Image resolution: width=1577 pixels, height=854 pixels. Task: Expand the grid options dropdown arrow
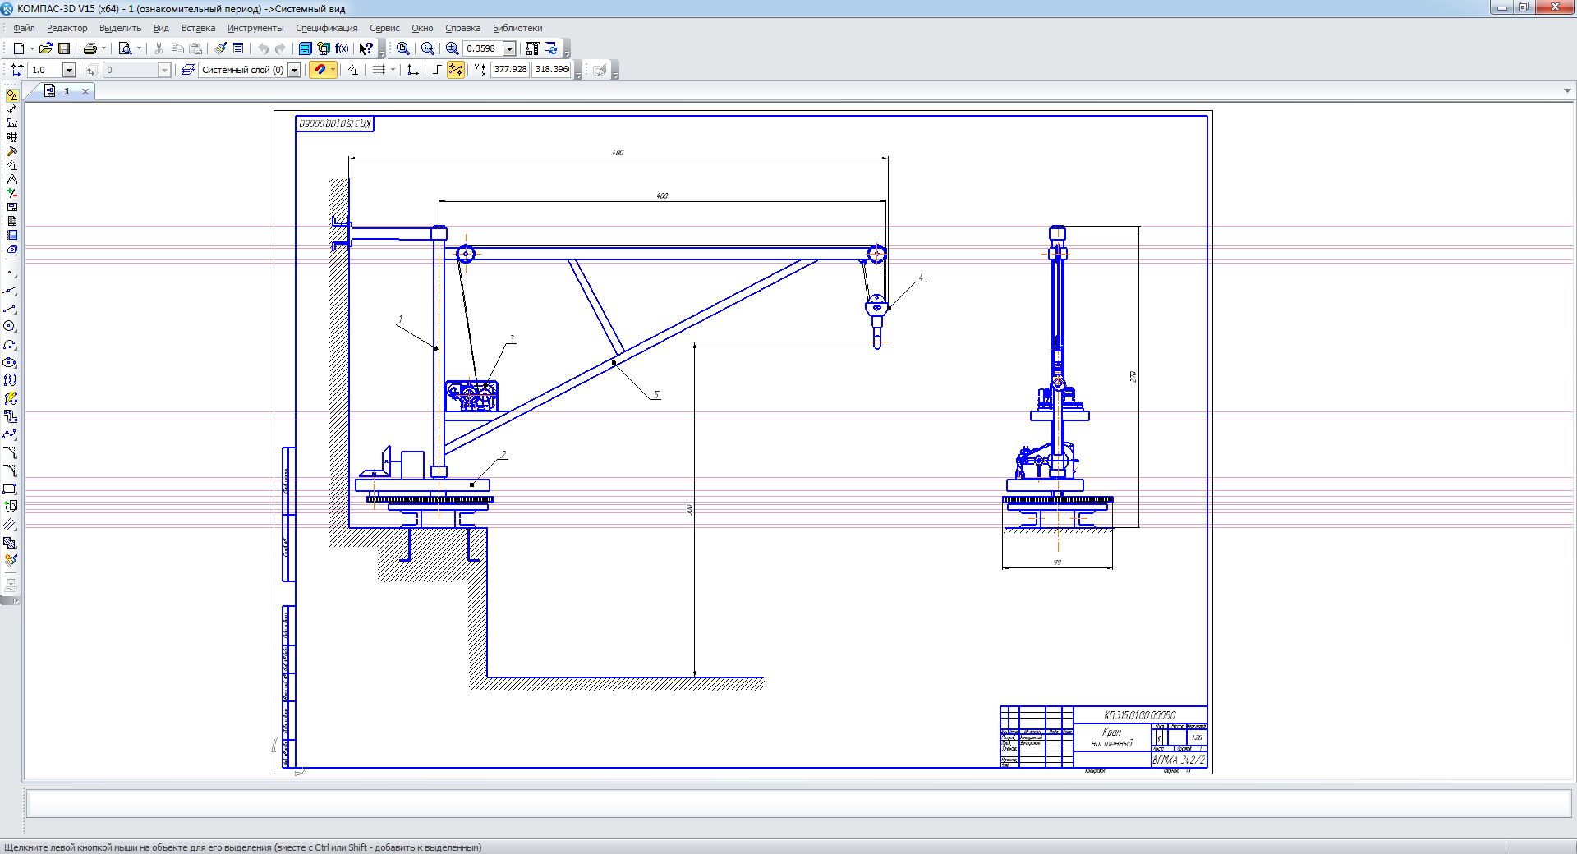click(x=393, y=70)
